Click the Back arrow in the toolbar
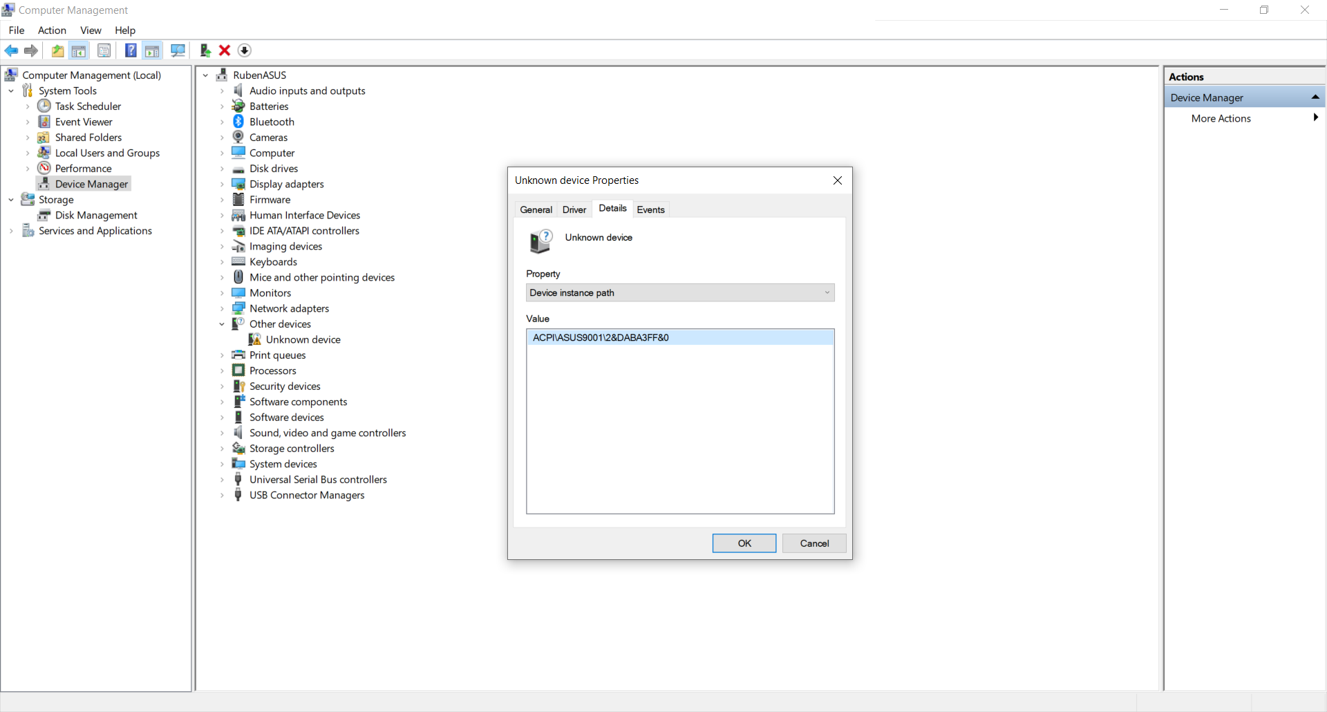This screenshot has width=1327, height=712. [12, 50]
